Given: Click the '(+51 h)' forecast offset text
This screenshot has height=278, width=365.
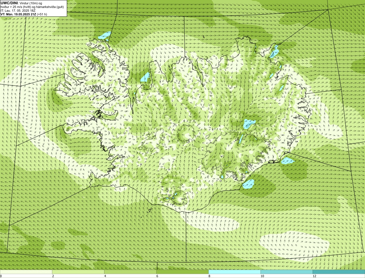Looking at the screenshot, I should coord(42,14).
